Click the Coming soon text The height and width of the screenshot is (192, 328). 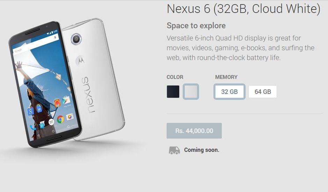[x=202, y=150]
